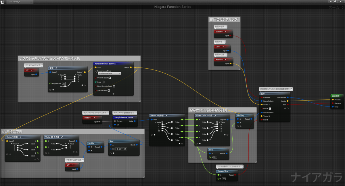
Task: Click Succese pin on 出力関数 node
Action: pos(333,103)
